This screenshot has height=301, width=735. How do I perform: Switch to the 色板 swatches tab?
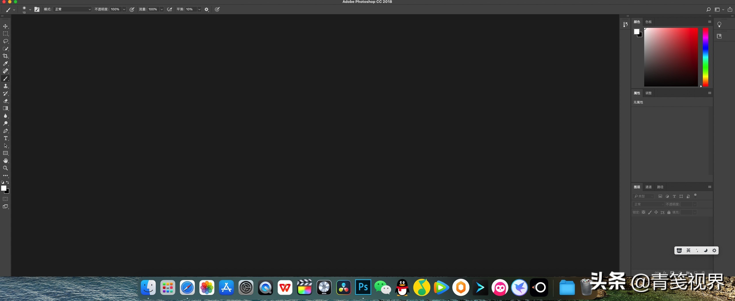tap(648, 22)
